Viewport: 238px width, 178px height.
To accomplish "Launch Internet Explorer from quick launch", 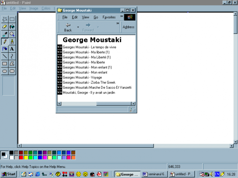I will 38,174.
